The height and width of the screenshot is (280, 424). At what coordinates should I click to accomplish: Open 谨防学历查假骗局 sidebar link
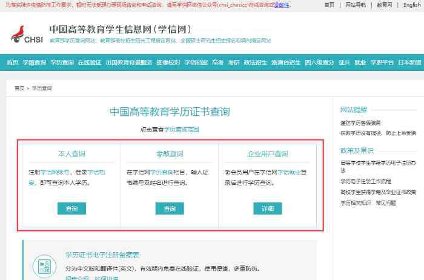click(360, 123)
